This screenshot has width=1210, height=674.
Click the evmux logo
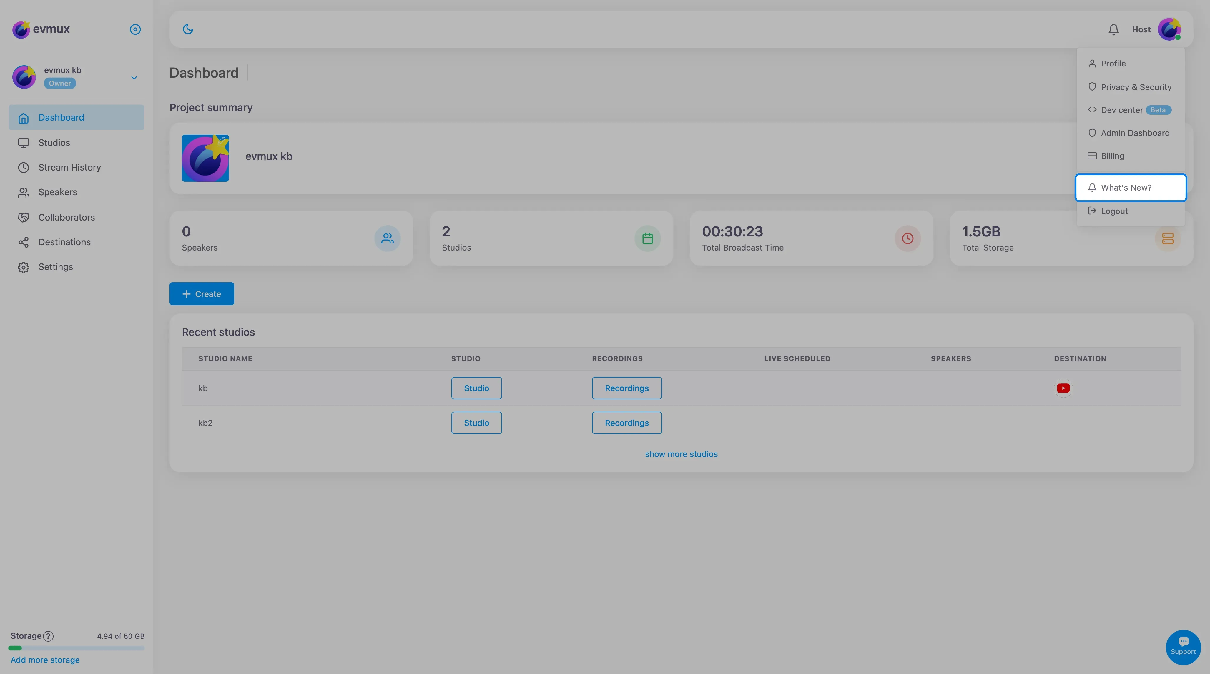pyautogui.click(x=41, y=29)
